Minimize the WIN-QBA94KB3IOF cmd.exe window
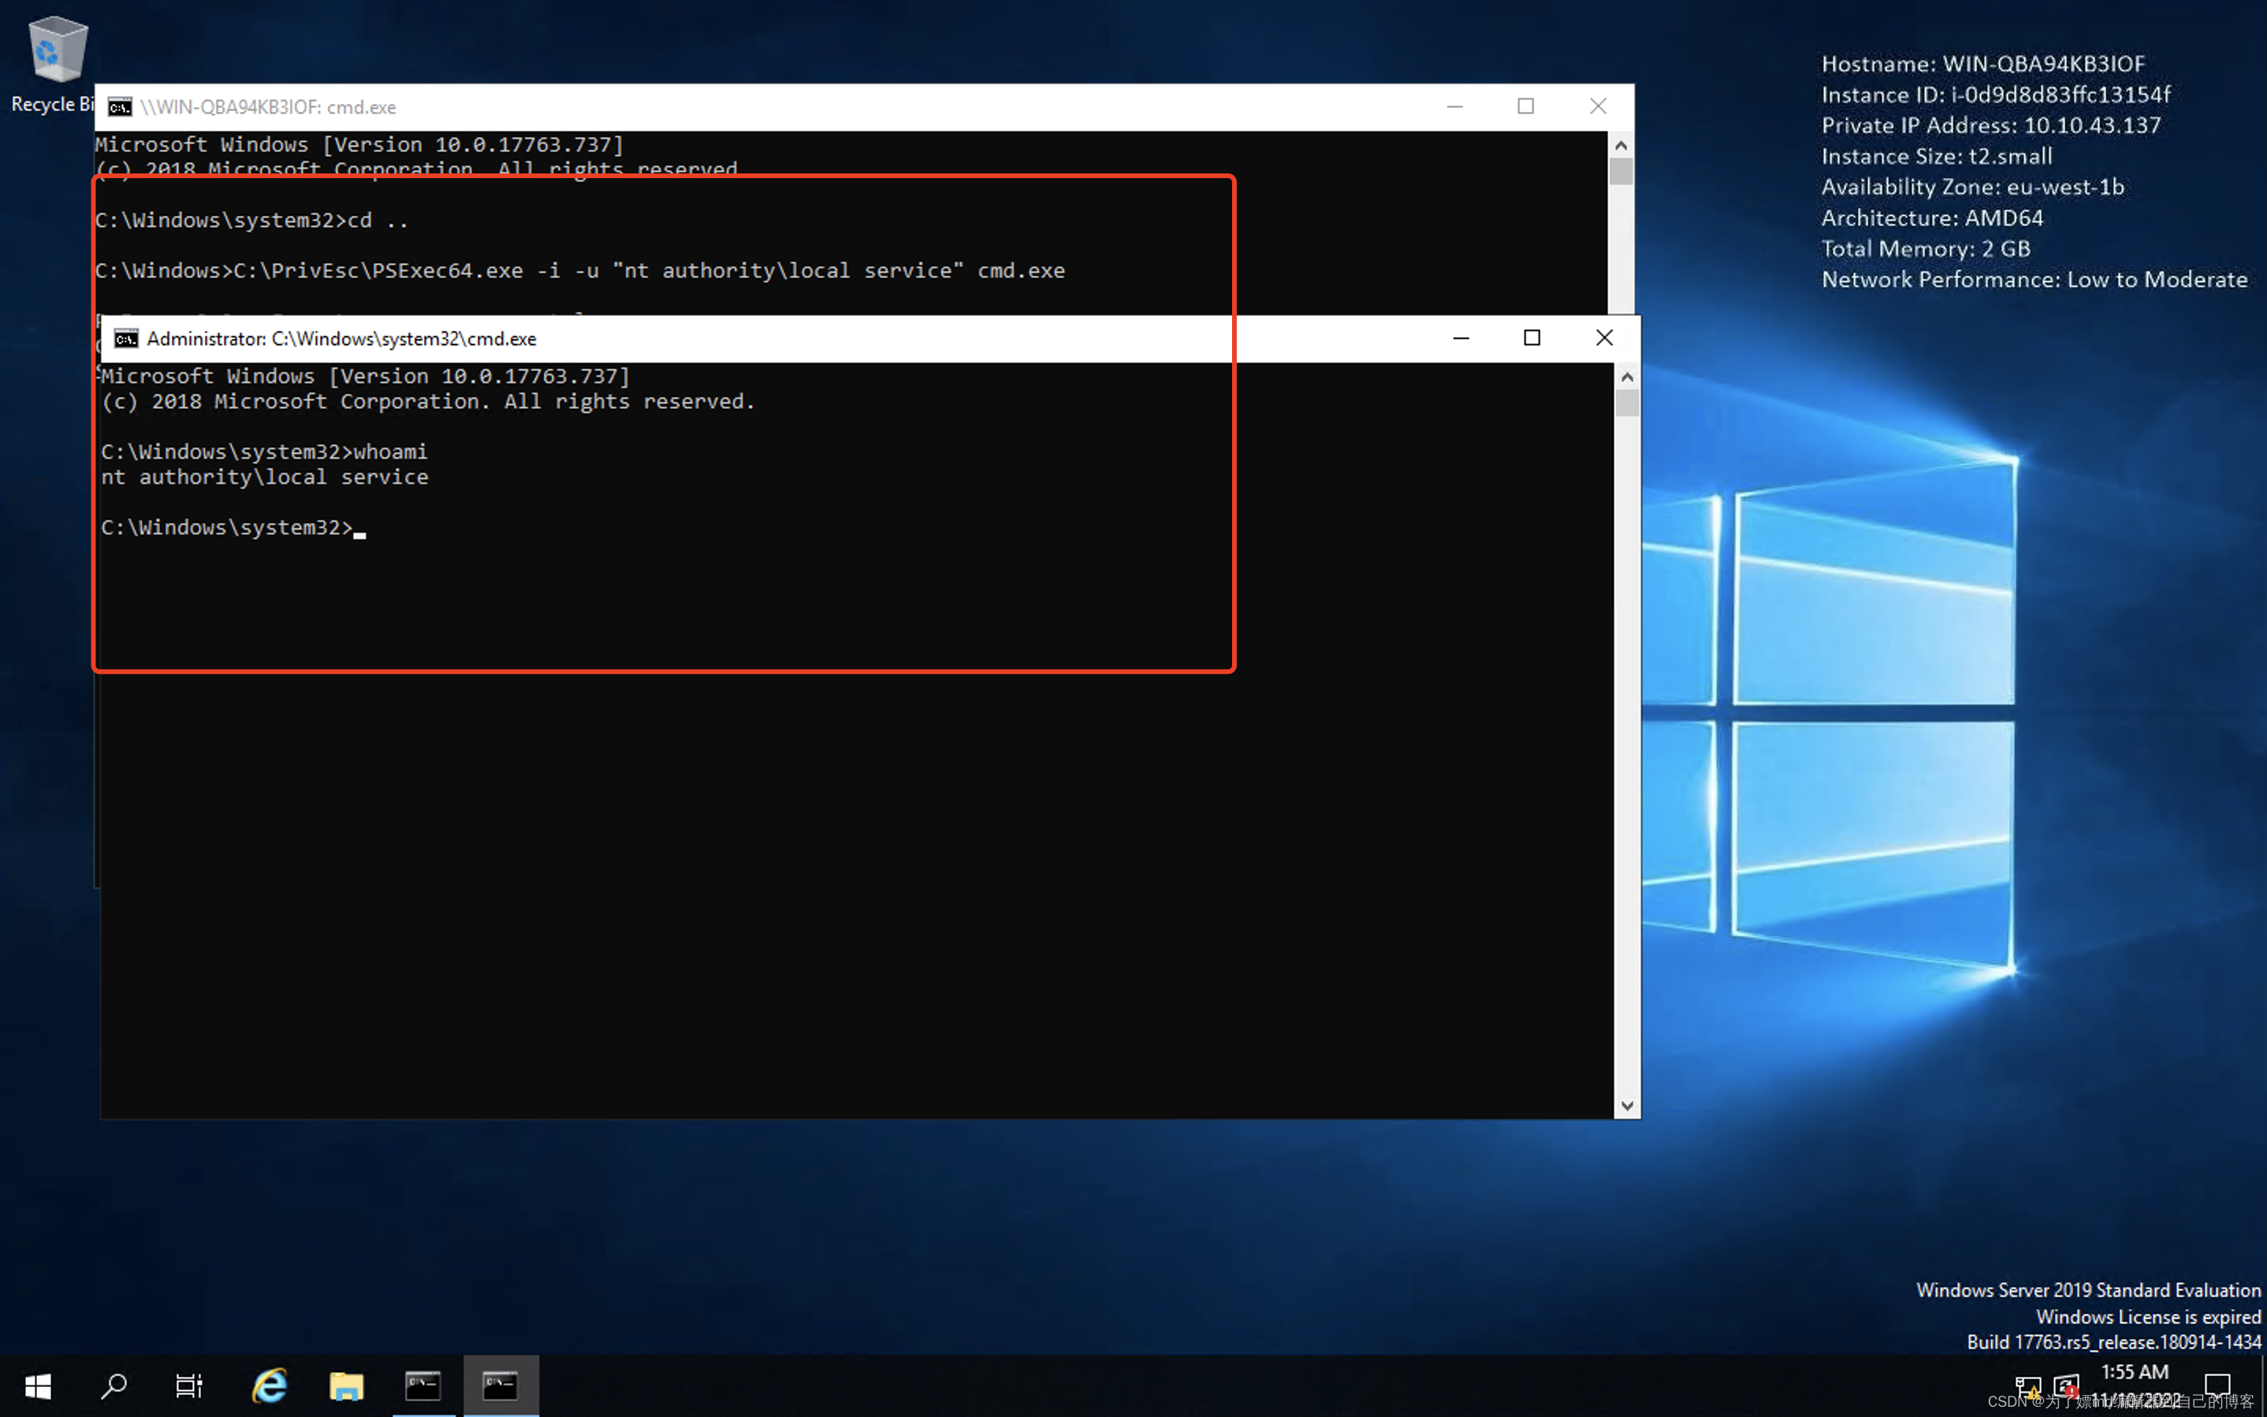Viewport: 2267px width, 1417px height. [1454, 107]
